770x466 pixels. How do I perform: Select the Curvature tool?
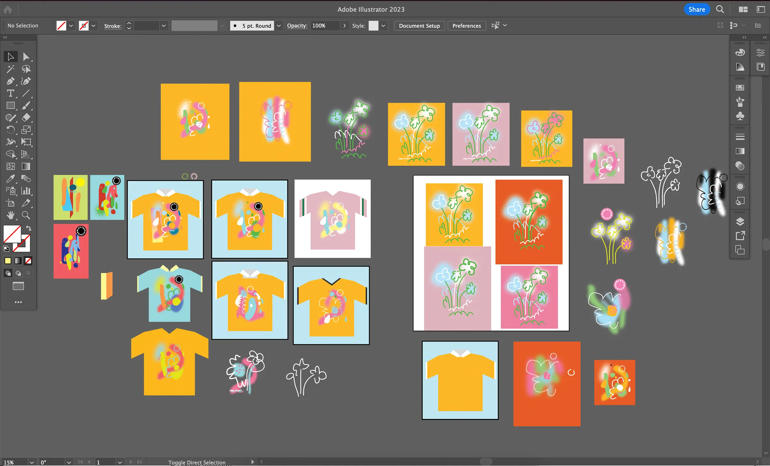(x=26, y=81)
